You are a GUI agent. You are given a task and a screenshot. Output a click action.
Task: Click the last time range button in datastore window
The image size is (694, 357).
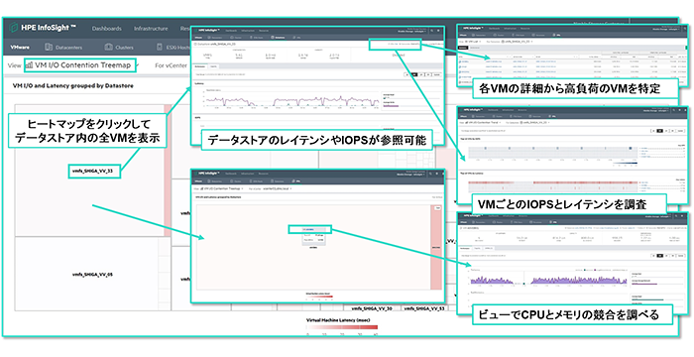pyautogui.click(x=437, y=74)
